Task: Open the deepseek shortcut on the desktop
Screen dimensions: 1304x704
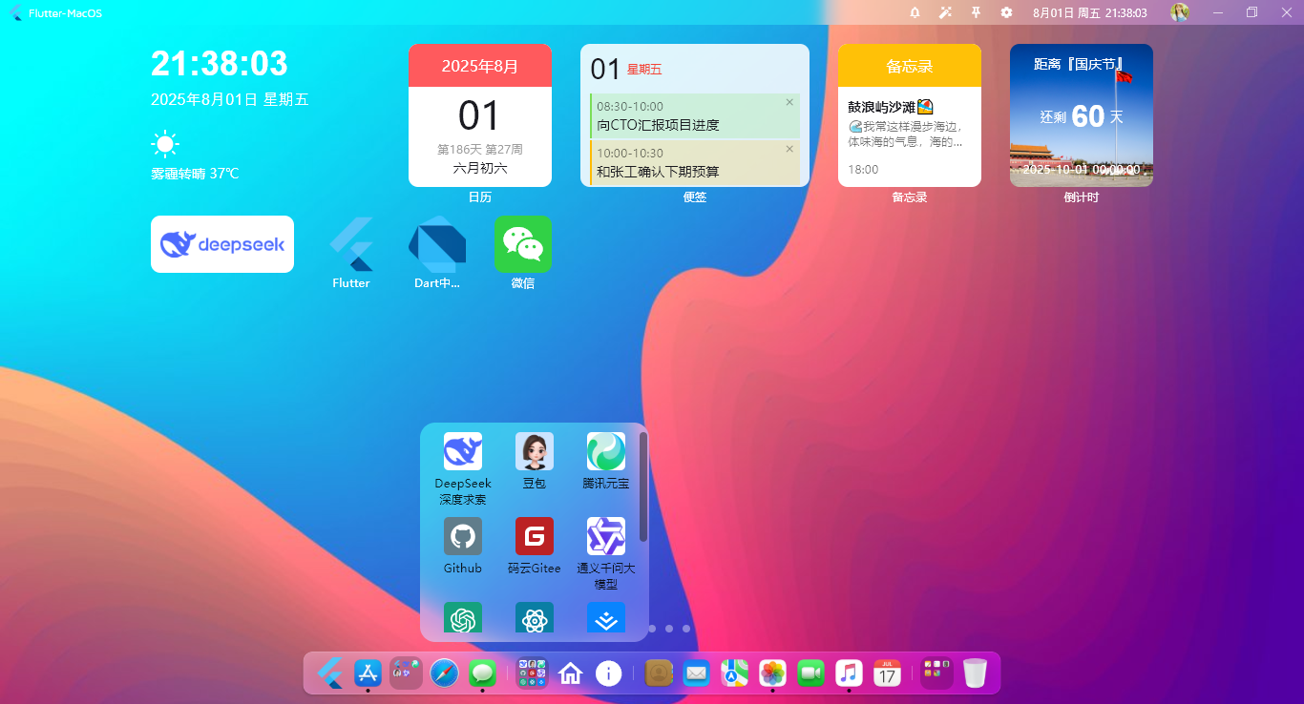Action: click(221, 244)
